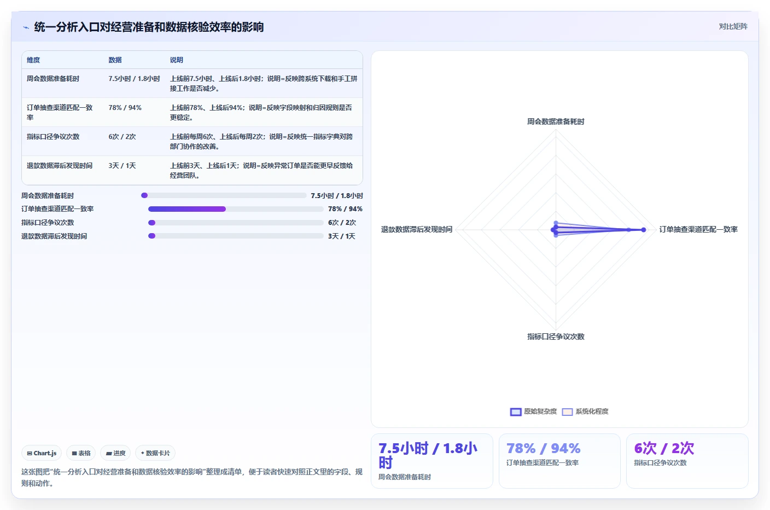770x510 pixels.
Task: Select the 订单抽查渠道匹配一致率 table row label
Action: click(60, 112)
